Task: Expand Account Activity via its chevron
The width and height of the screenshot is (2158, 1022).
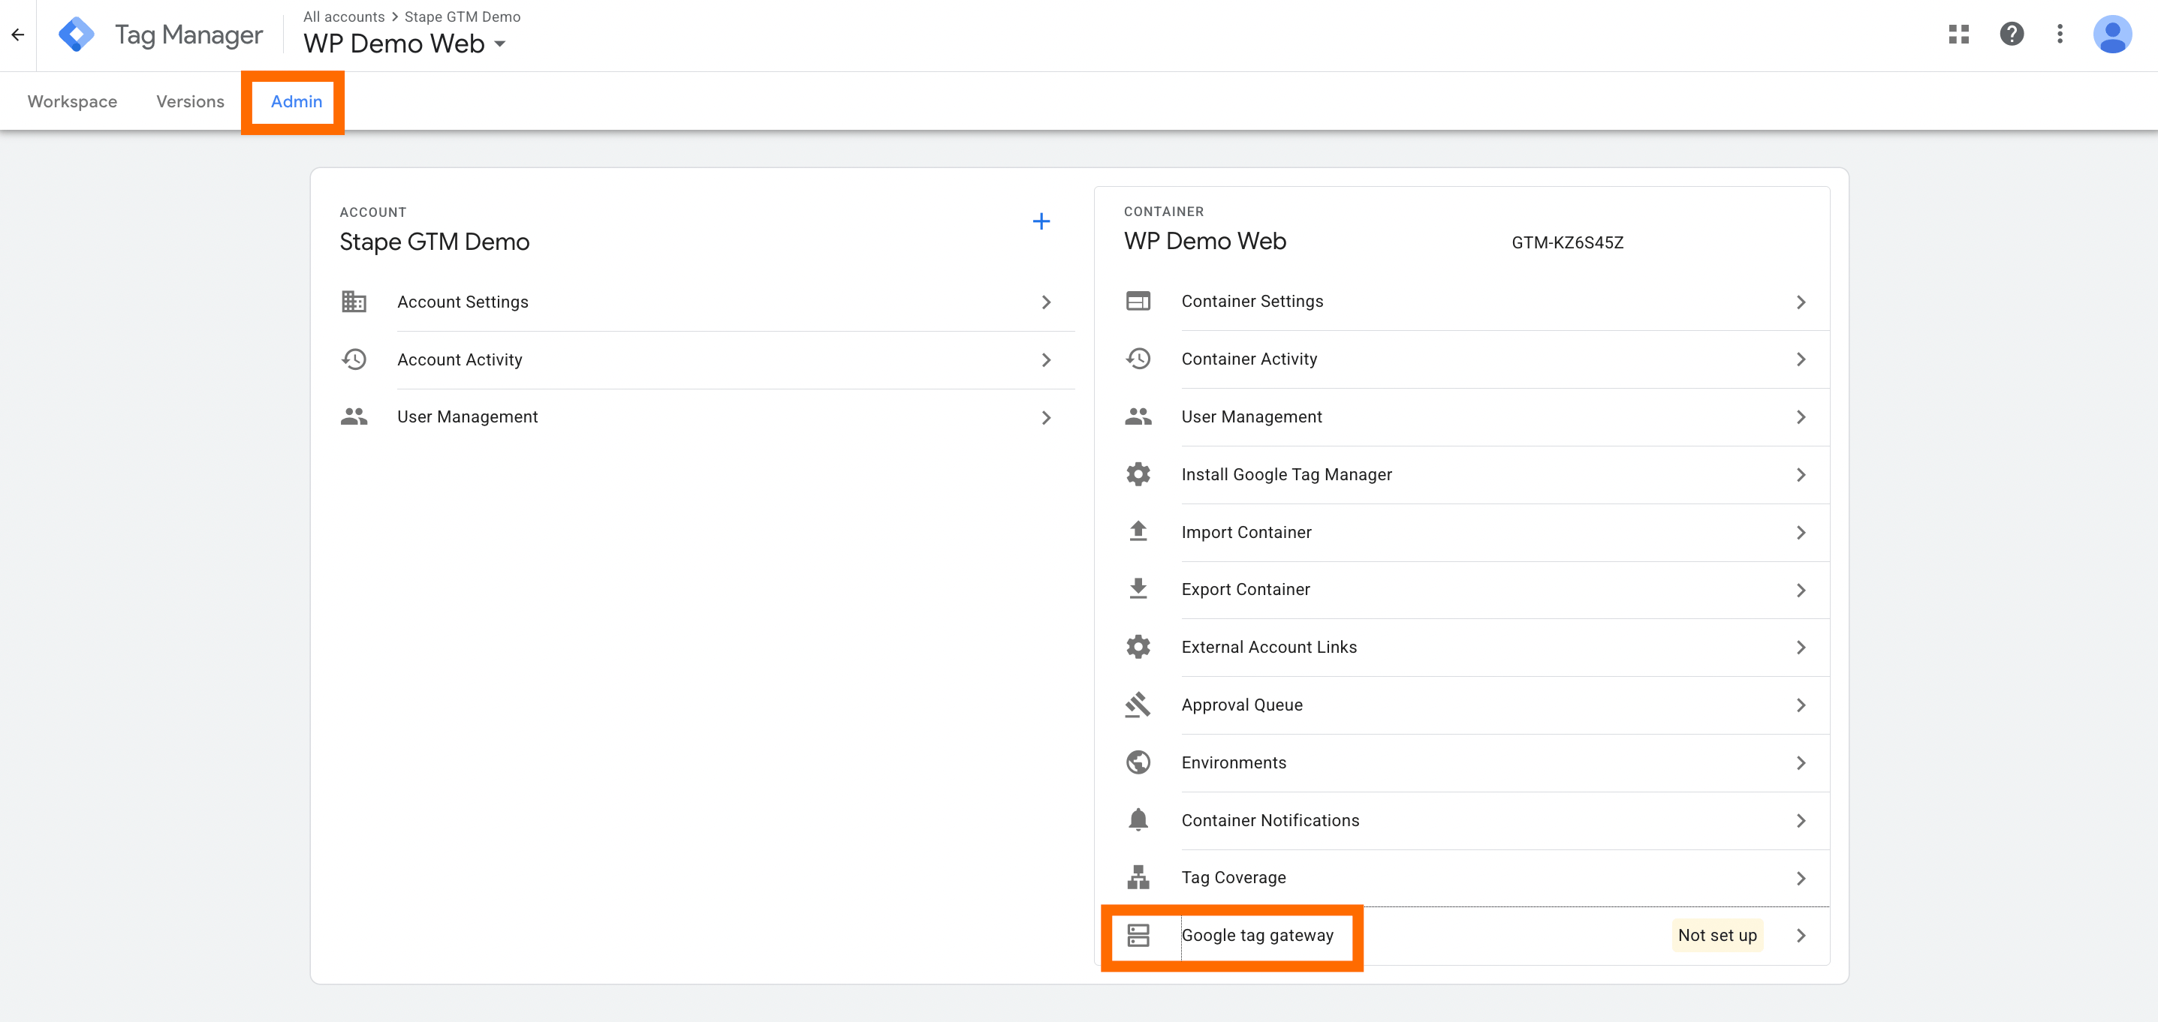Action: click(1045, 360)
